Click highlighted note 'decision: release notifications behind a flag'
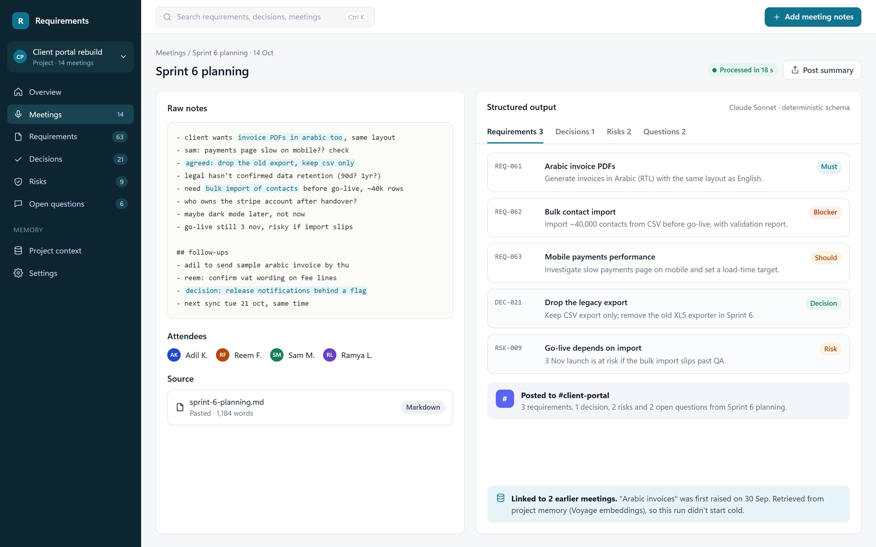 [x=276, y=291]
